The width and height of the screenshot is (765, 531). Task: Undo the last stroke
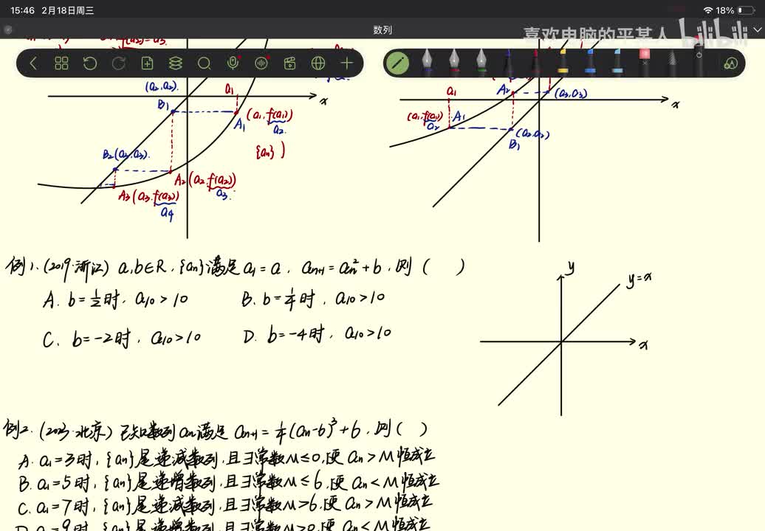coord(90,63)
